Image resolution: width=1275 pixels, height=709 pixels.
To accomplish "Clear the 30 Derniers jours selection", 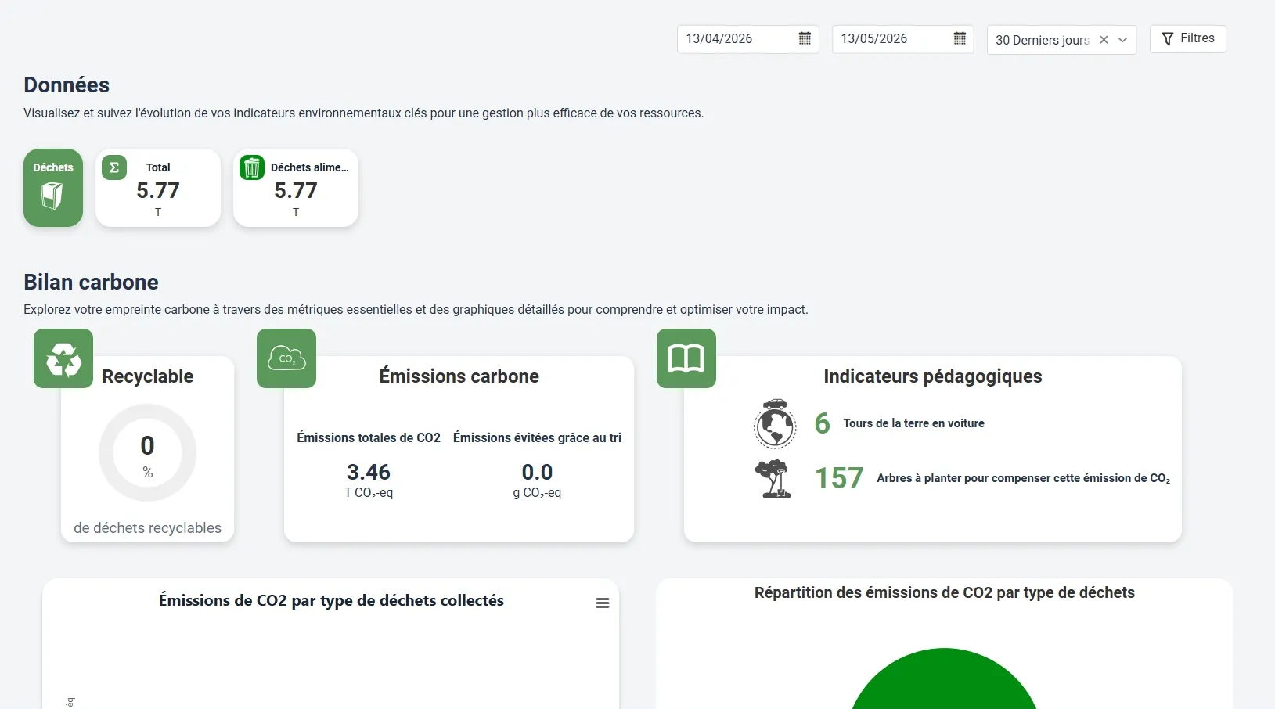I will coord(1104,40).
